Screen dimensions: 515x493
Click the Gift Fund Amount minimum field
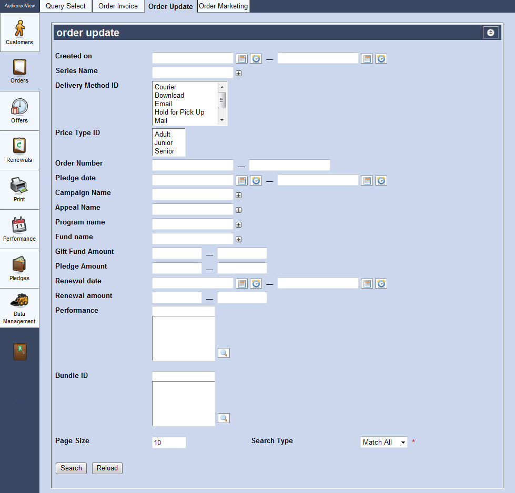click(x=177, y=253)
